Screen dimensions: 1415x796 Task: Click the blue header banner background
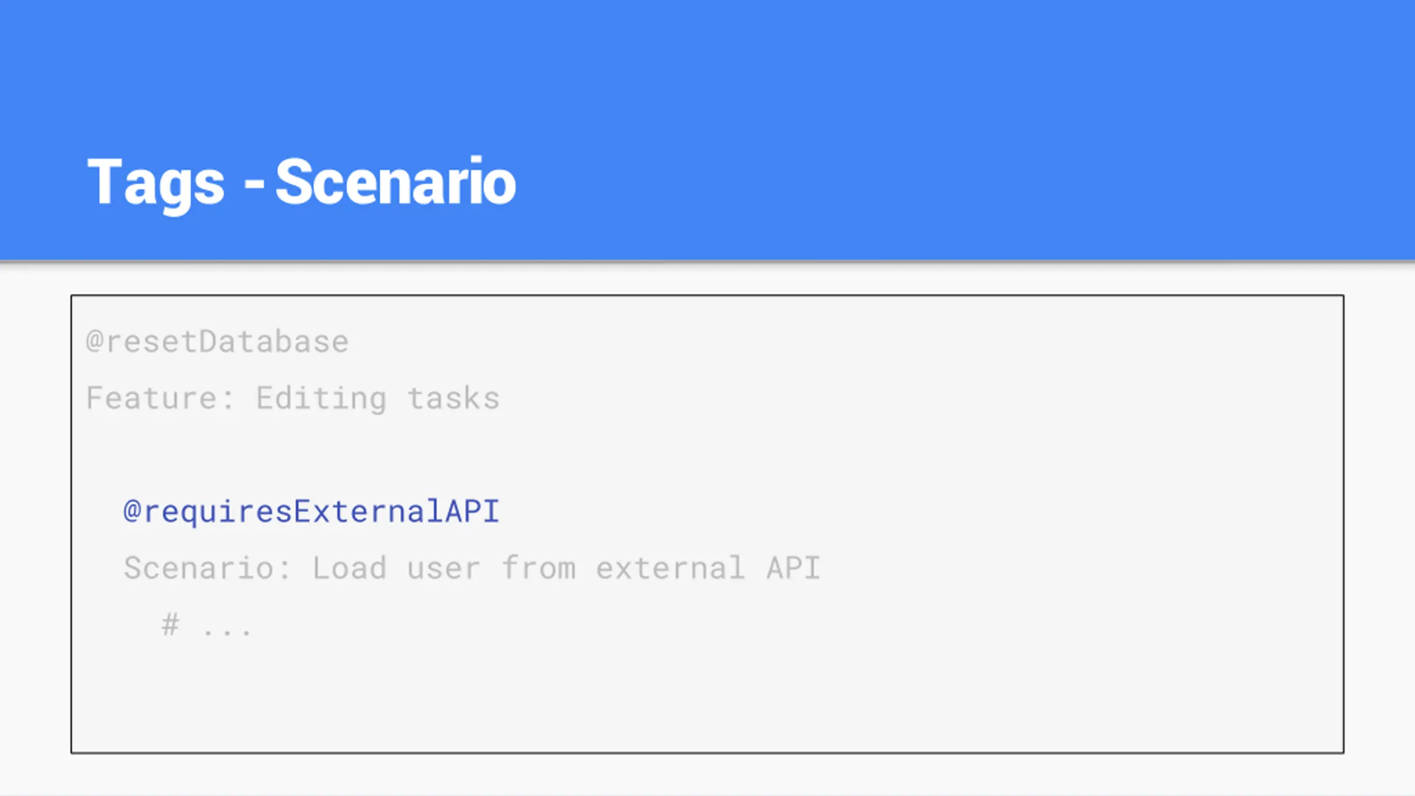[940, 111]
